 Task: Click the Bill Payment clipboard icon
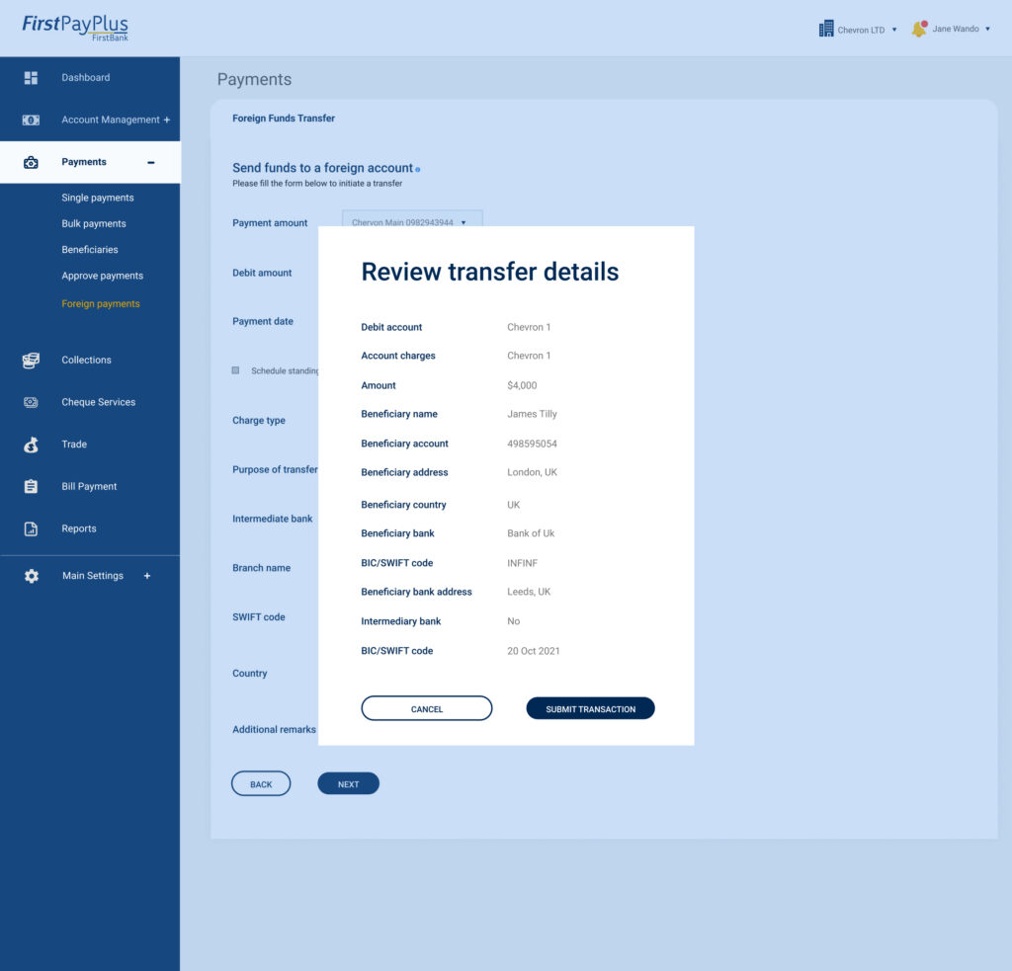pyautogui.click(x=31, y=486)
